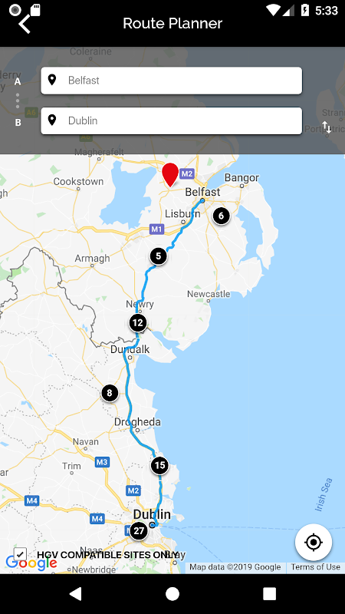This screenshot has width=345, height=614.
Task: Tap the back arrow in header
Action: (25, 25)
